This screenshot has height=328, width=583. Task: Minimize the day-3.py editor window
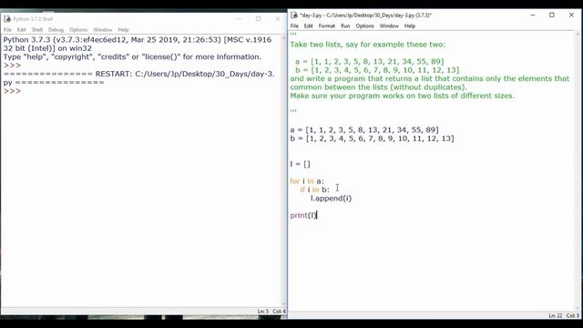[532, 15]
